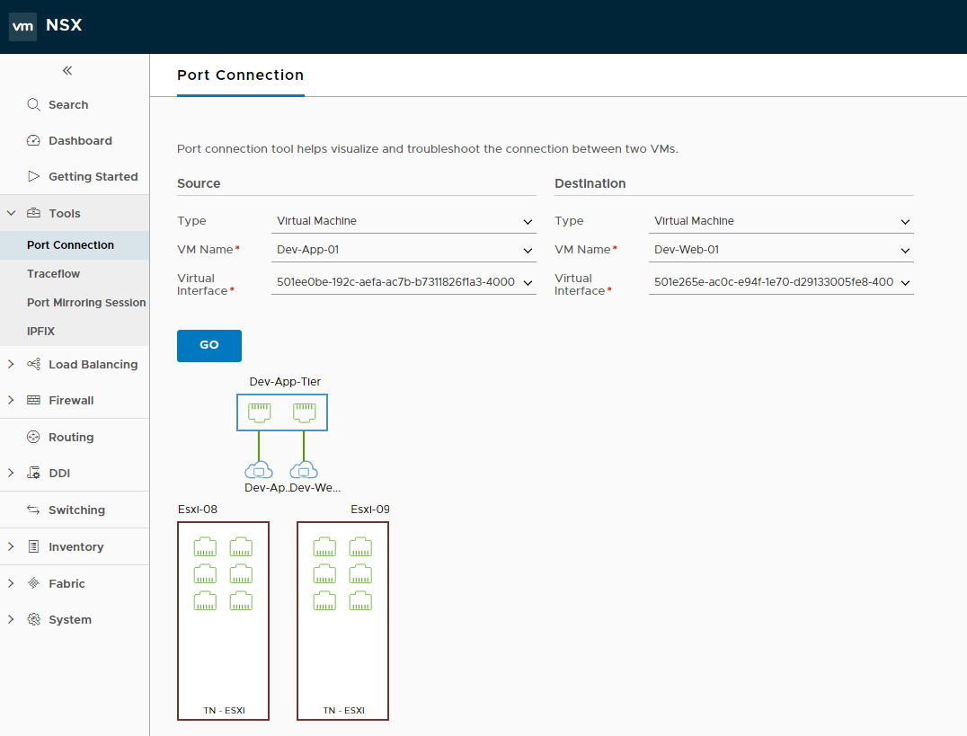Open the Source Virtual Interface dropdown
This screenshot has height=736, width=967.
click(403, 283)
